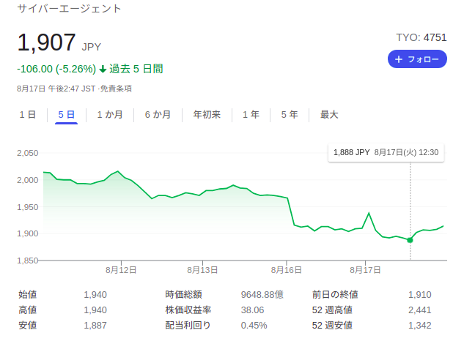
Task: Click the 1,910 previous close value
Action: (420, 294)
